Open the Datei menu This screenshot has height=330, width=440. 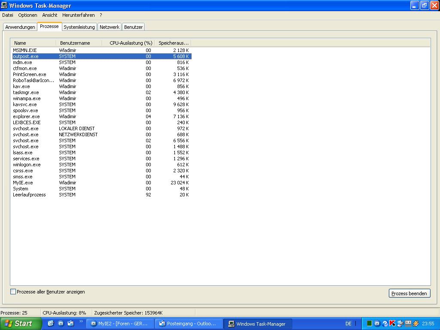point(8,15)
